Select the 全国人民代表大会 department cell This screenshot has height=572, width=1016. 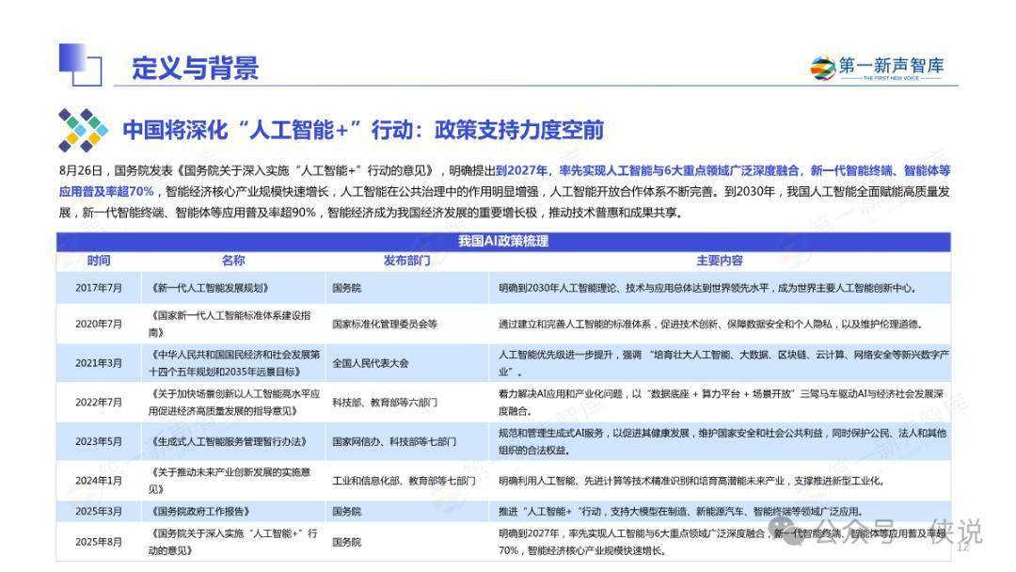pyautogui.click(x=371, y=363)
